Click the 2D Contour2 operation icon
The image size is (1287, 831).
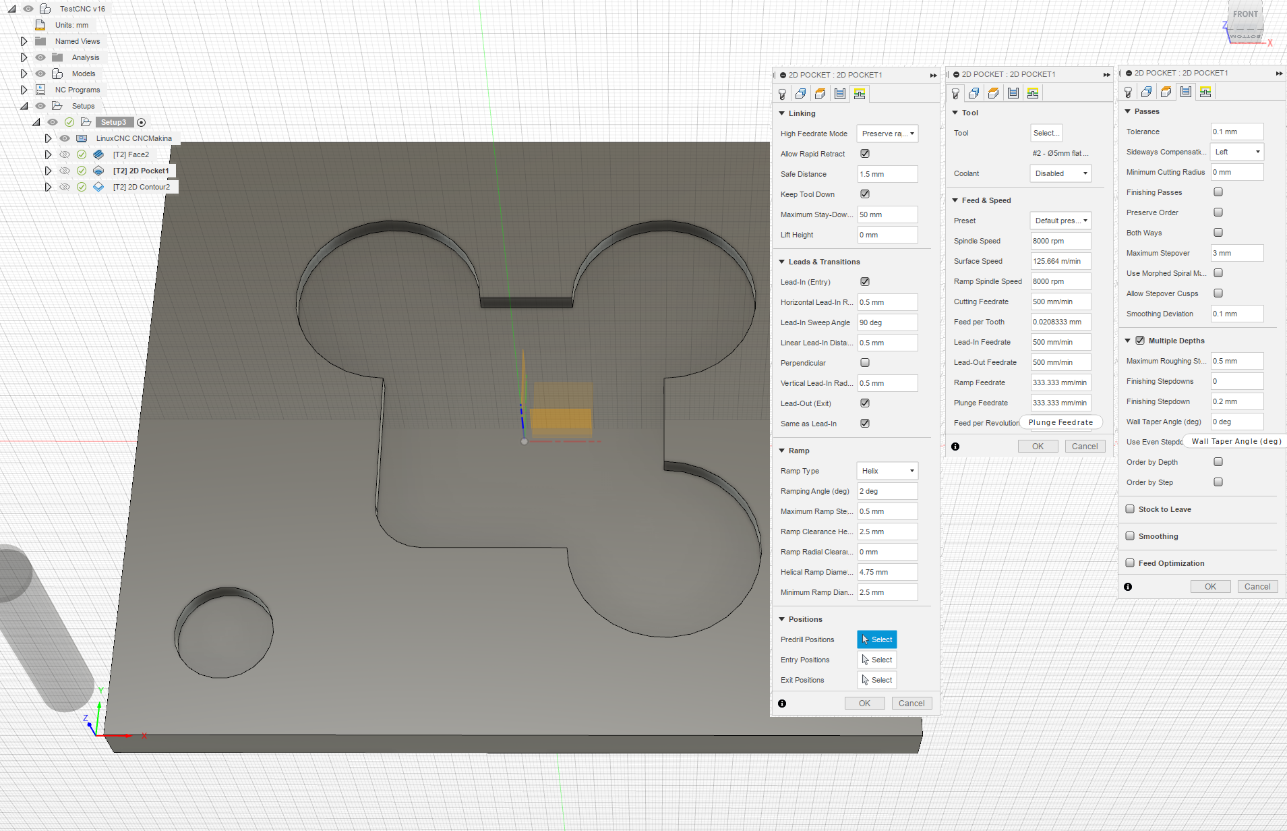[x=98, y=187]
